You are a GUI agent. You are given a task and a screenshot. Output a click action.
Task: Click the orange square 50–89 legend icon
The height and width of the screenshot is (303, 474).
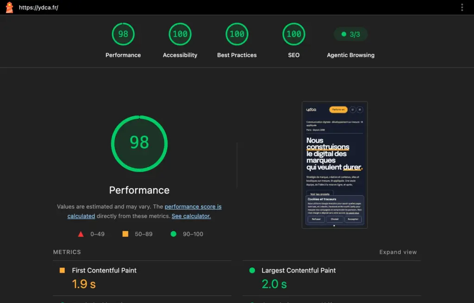125,234
